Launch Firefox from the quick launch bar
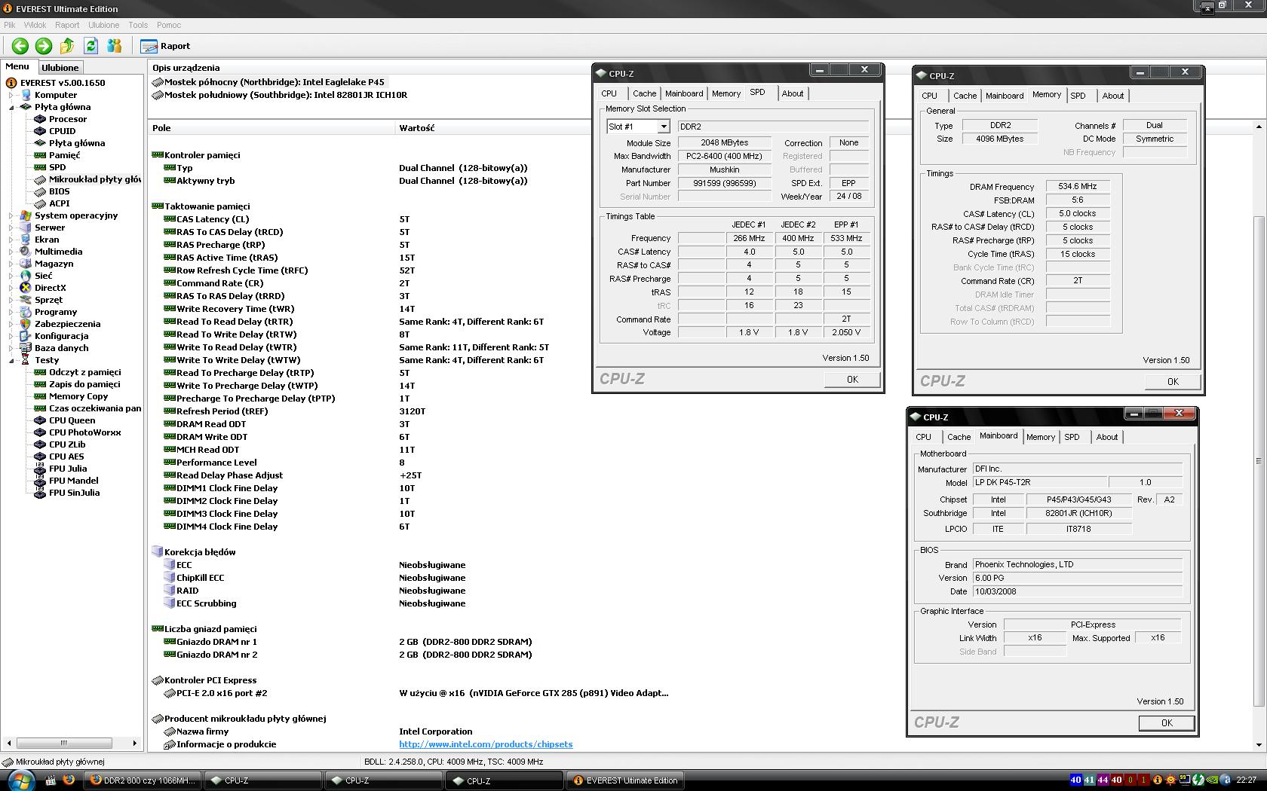The height and width of the screenshot is (791, 1267). coord(69,780)
